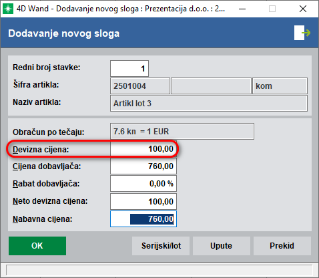This screenshot has height=278, width=319.
Task: Confirm with the green OK button
Action: [x=37, y=246]
